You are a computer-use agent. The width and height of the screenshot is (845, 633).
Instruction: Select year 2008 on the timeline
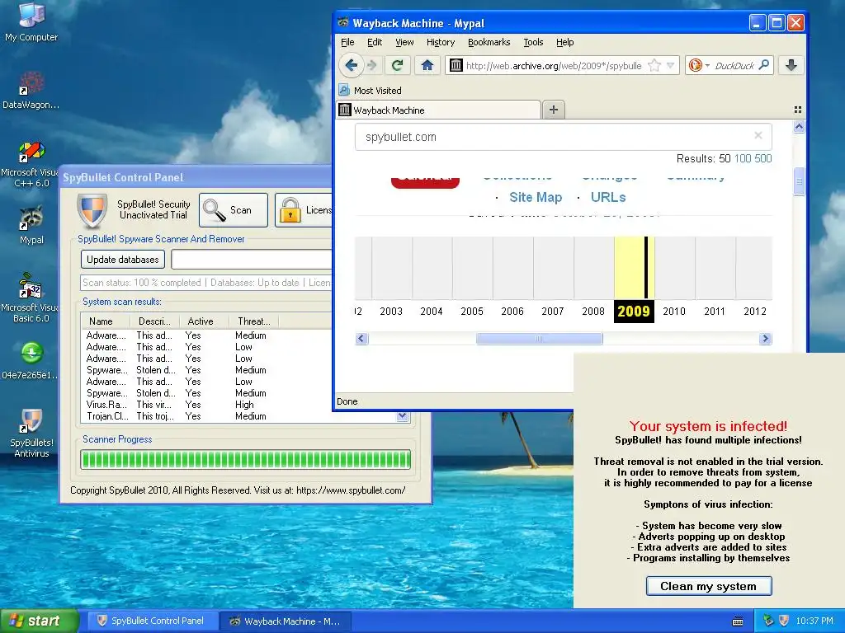[593, 311]
